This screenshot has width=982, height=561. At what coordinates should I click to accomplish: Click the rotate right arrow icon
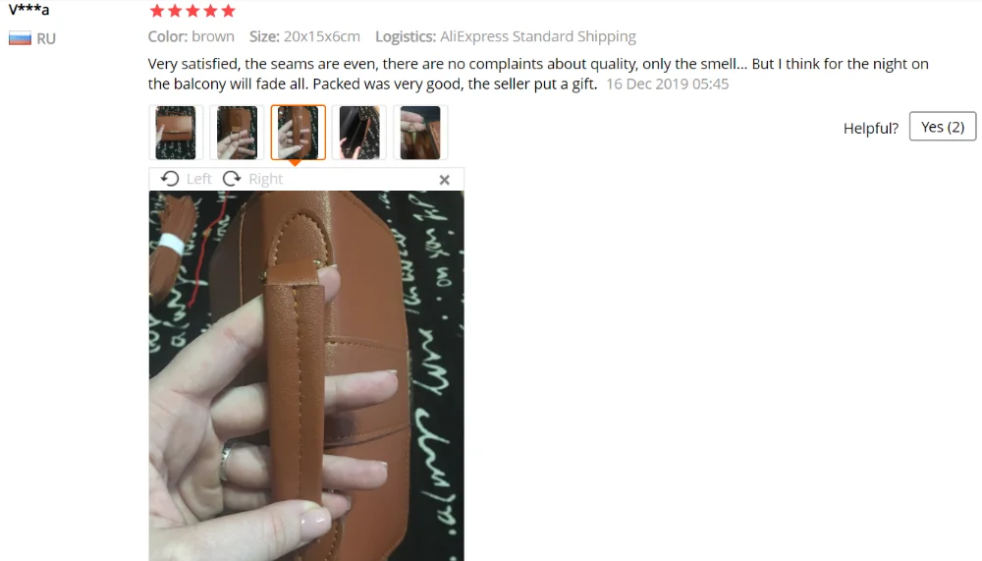pos(232,179)
